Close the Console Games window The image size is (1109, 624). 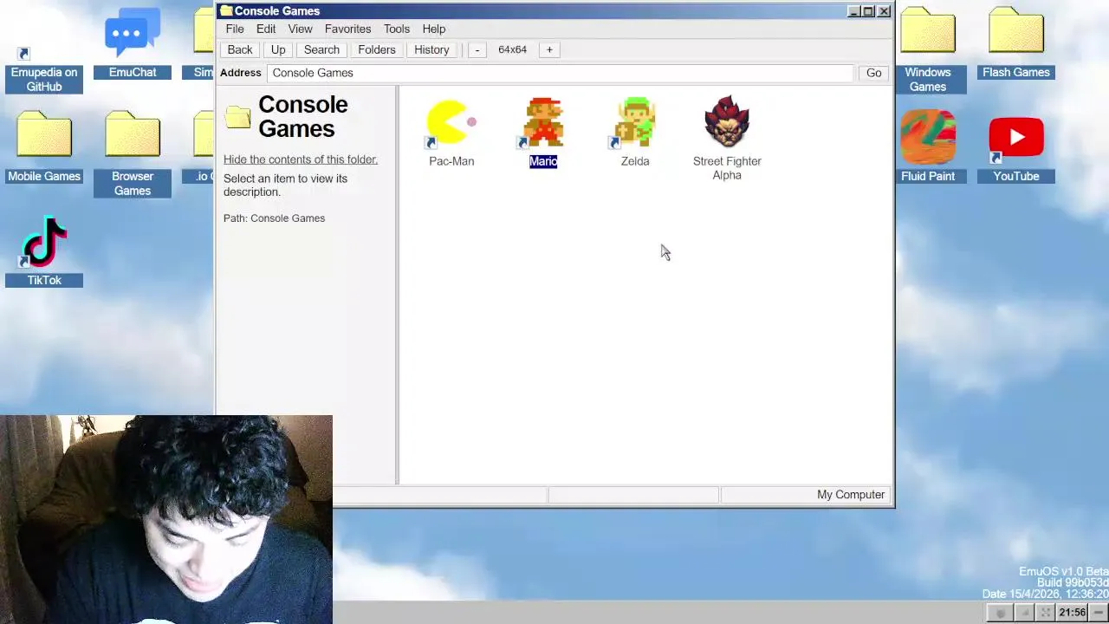coord(884,11)
